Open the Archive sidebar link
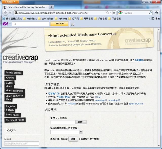 (10, 78)
